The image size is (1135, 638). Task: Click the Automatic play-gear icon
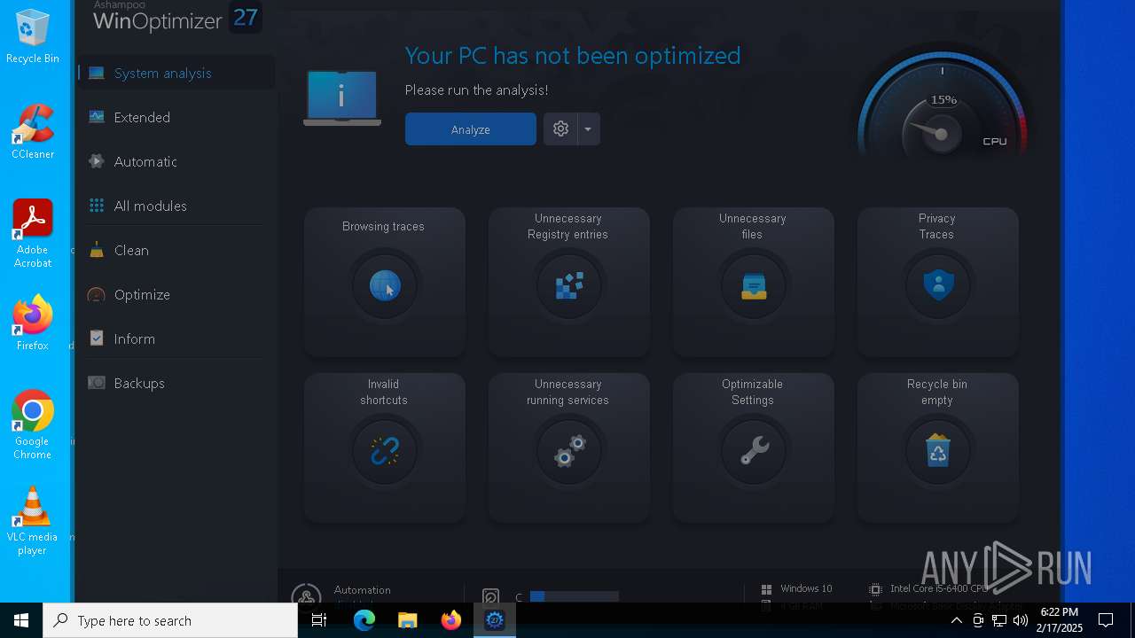click(x=97, y=161)
